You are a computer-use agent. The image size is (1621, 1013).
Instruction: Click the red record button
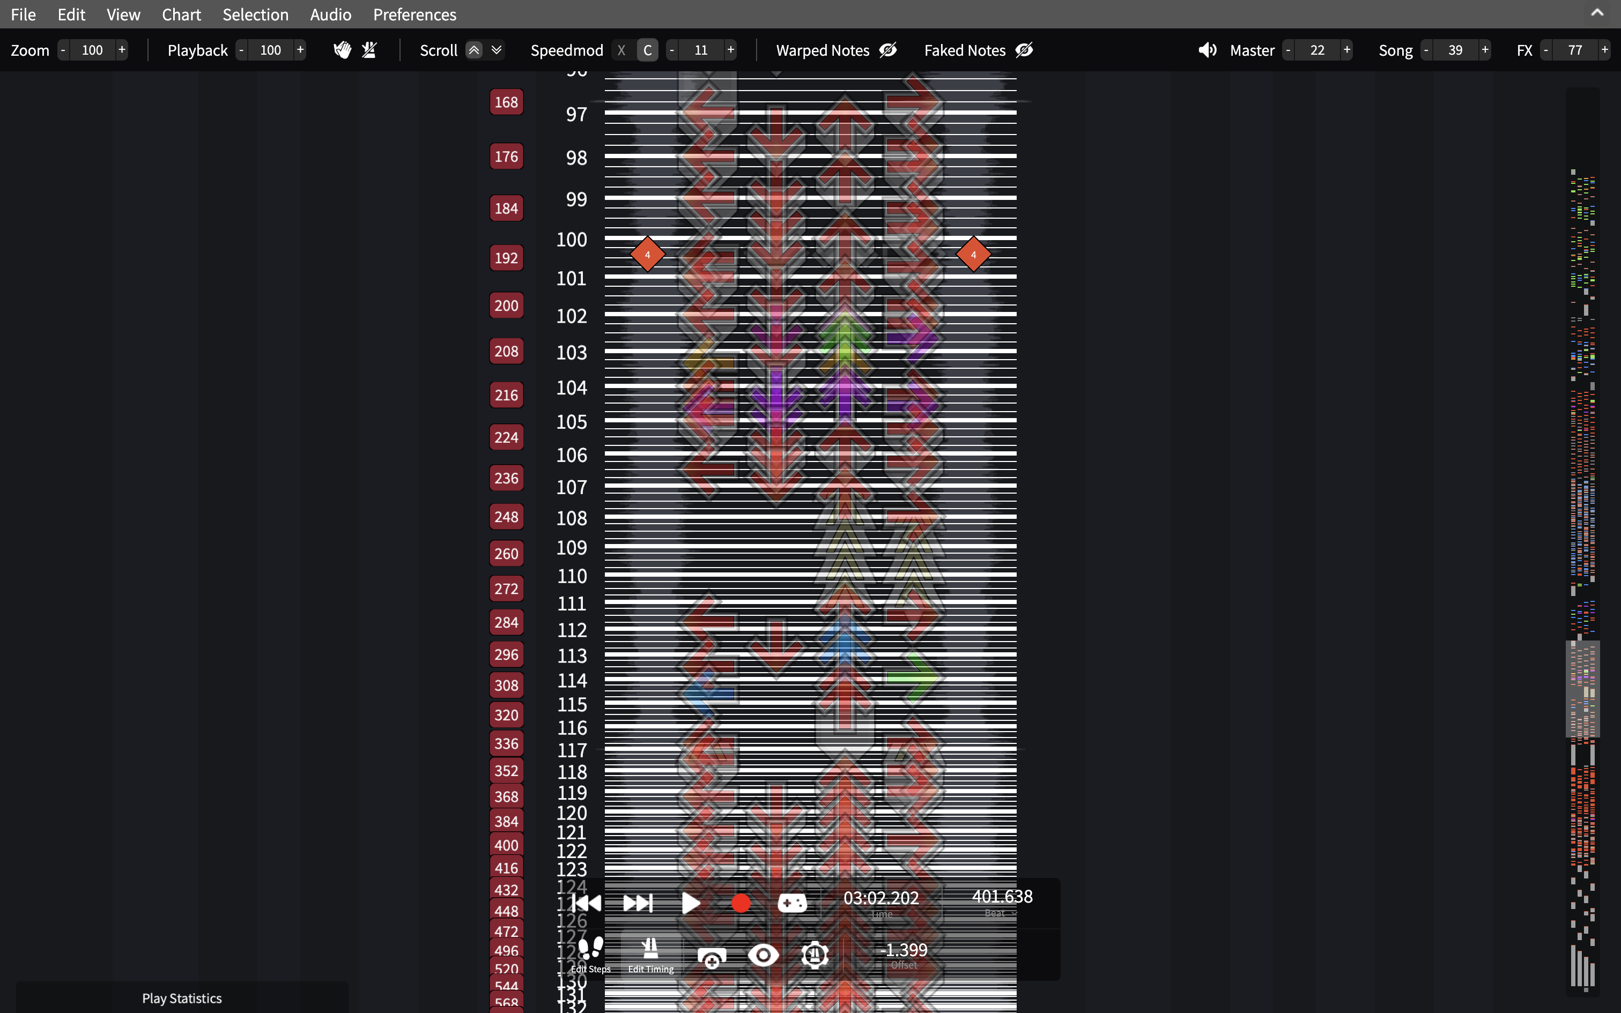741,903
